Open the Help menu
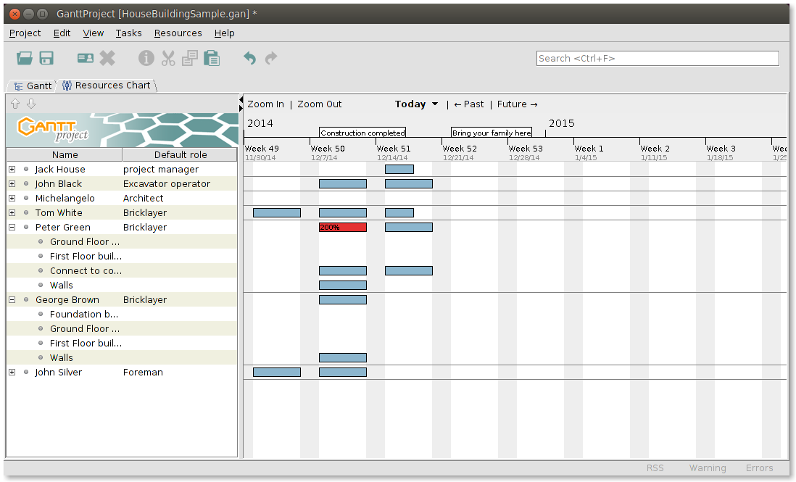 [x=225, y=33]
